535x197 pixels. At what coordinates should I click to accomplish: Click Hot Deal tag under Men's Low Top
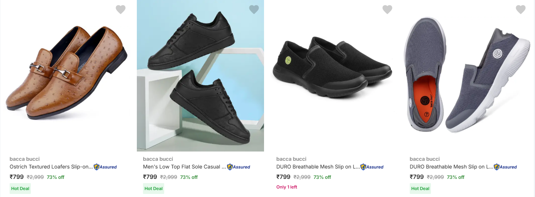[154, 189]
